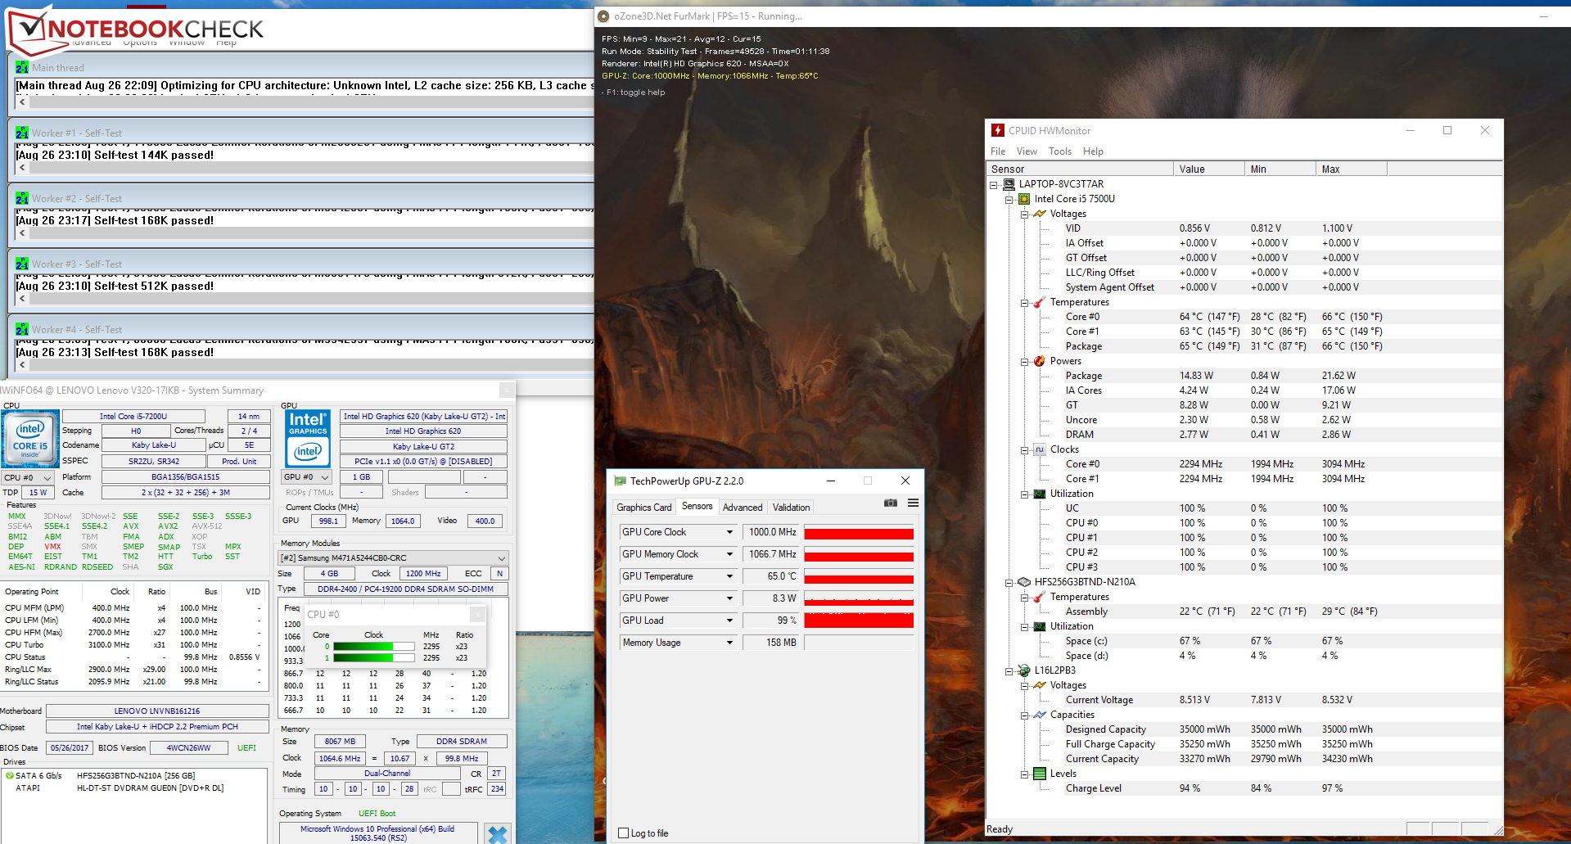The width and height of the screenshot is (1571, 844).
Task: Open the GPU Load sensor dropdown
Action: 729,621
